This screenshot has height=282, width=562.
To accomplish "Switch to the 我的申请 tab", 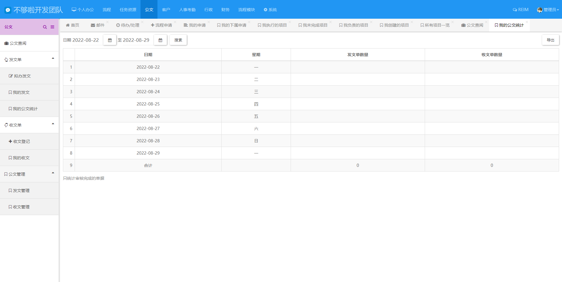I will pyautogui.click(x=195, y=25).
